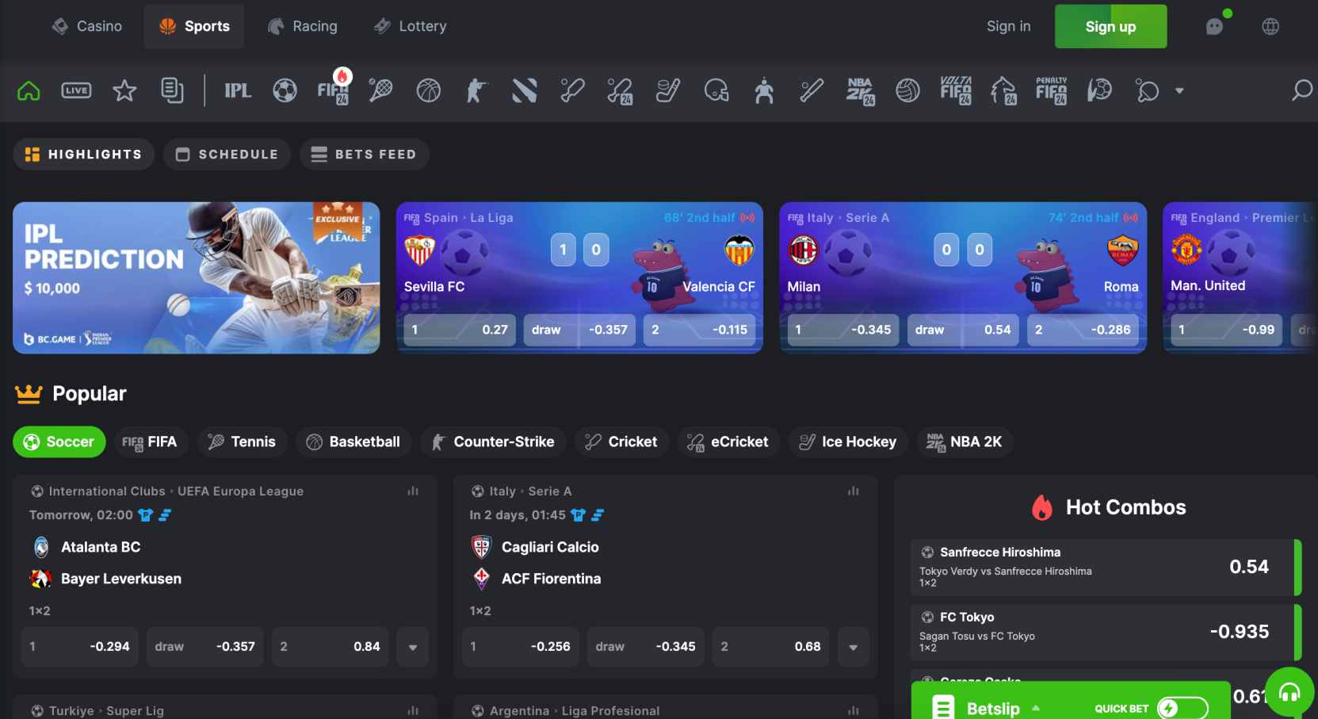Select the basketball icon in sports bar
This screenshot has width=1318, height=719.
point(429,90)
